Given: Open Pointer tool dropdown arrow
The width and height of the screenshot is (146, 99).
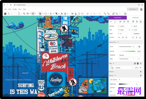Looking at the screenshot, I should [x=43, y=14].
